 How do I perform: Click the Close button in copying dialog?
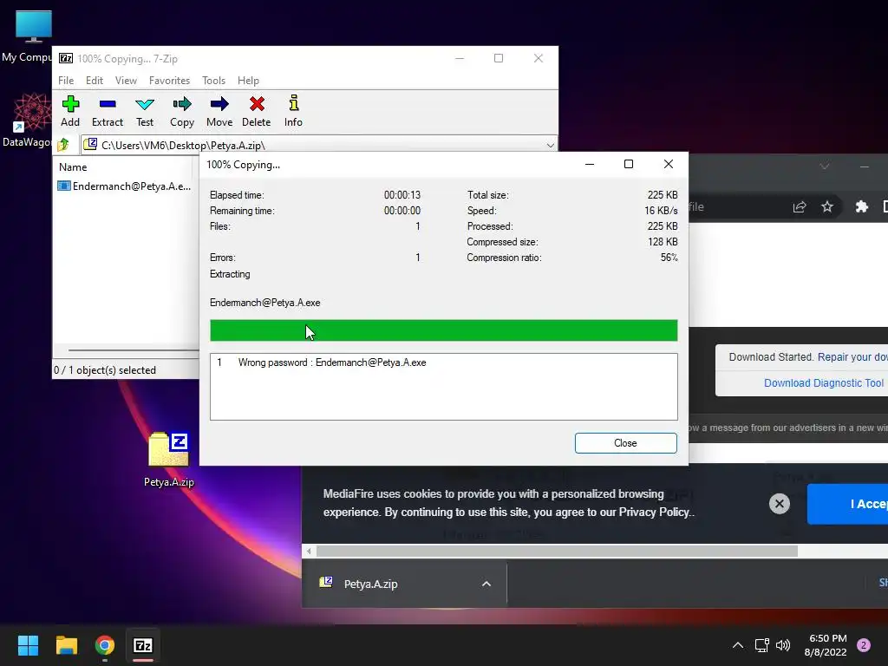tap(625, 443)
